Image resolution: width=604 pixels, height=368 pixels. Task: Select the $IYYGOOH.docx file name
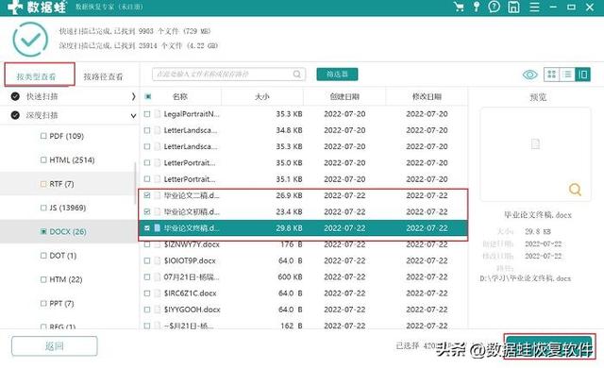coord(193,309)
